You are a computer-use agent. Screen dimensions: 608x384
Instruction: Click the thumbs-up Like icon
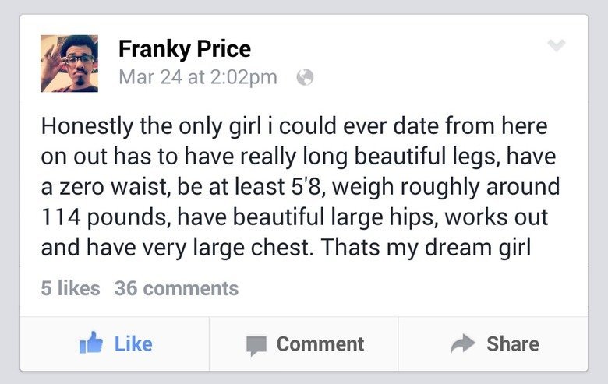pyautogui.click(x=92, y=343)
